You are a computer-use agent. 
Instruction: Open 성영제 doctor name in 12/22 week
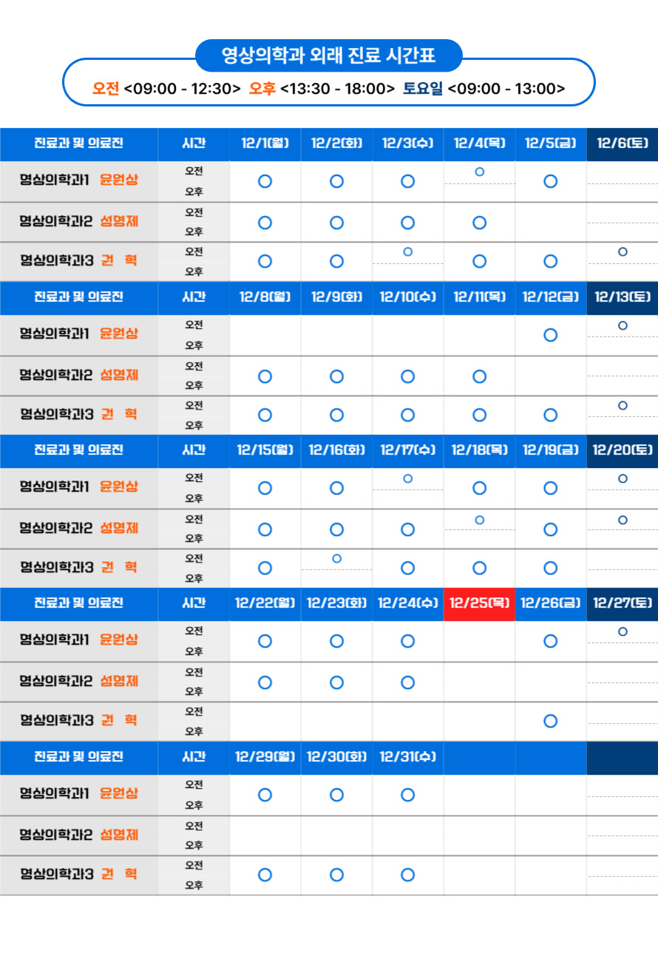click(x=119, y=681)
